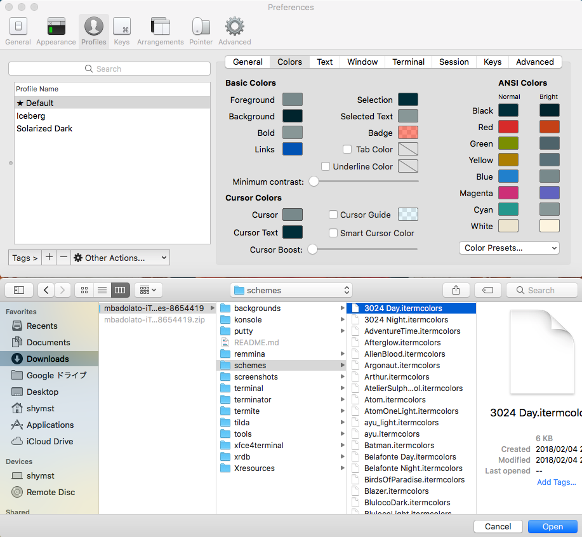This screenshot has width=582, height=537.
Task: Open the Arrangements preferences icon
Action: click(x=161, y=31)
